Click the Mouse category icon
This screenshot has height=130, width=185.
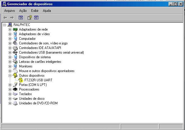15,71
